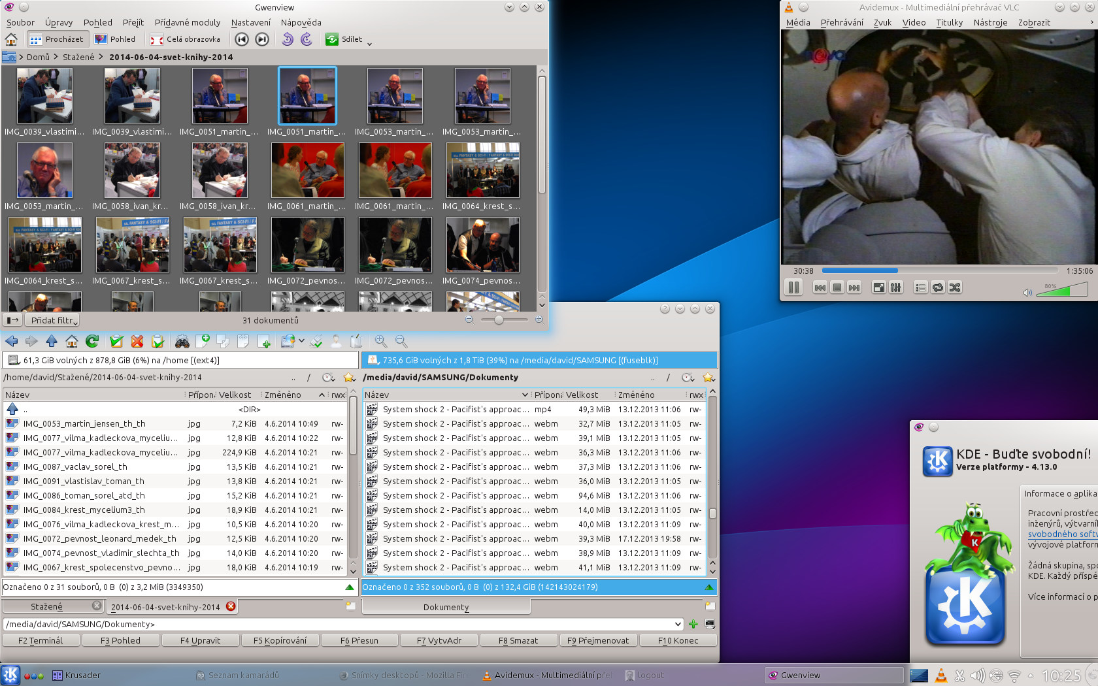Click VLC volume slider
The height and width of the screenshot is (686, 1098).
click(1062, 289)
